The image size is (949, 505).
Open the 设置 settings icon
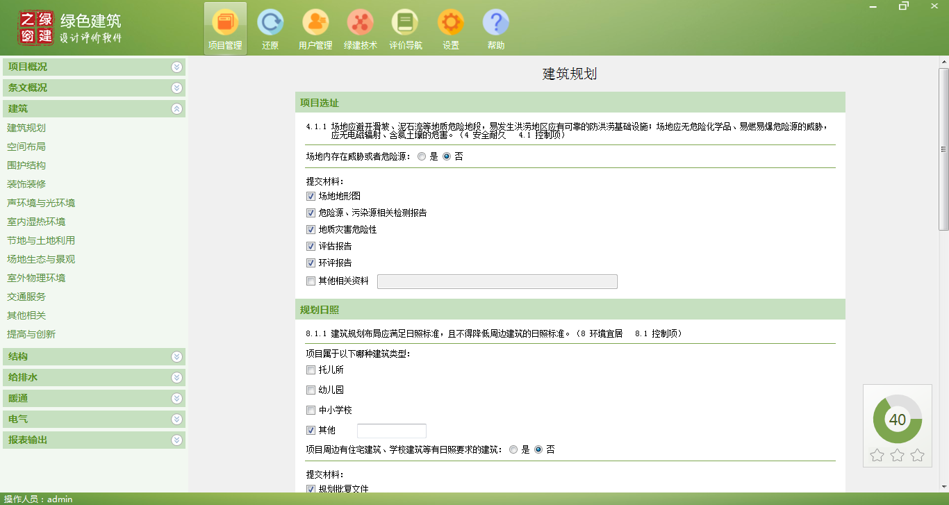pos(451,26)
